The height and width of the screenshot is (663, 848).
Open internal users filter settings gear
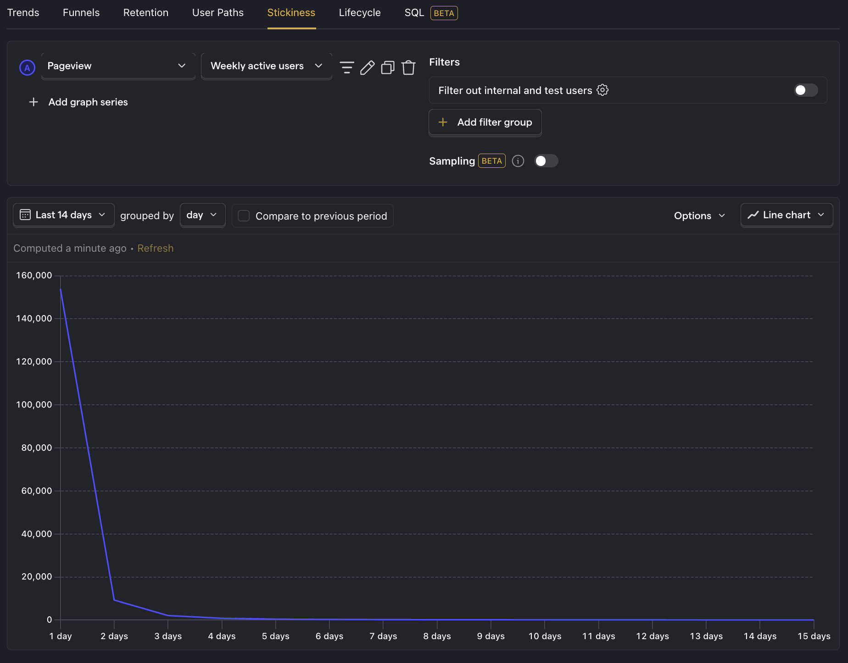[x=603, y=90]
